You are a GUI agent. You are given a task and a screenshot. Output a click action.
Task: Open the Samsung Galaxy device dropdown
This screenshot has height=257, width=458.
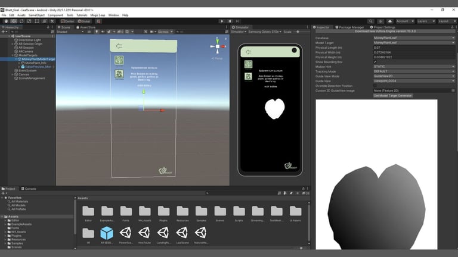[265, 32]
